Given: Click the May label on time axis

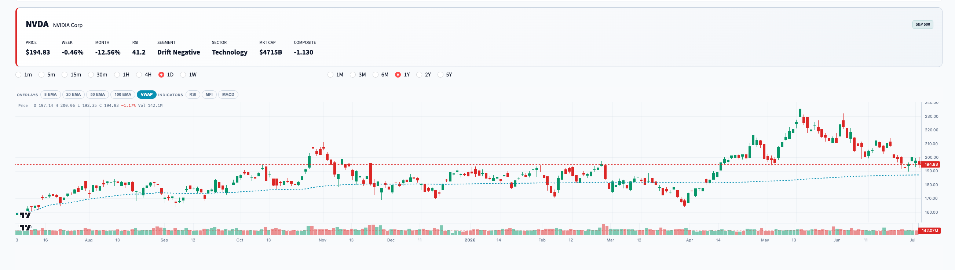Looking at the screenshot, I should (765, 240).
